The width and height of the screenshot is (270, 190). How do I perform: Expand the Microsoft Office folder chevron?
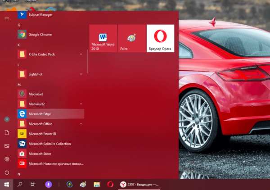point(81,124)
